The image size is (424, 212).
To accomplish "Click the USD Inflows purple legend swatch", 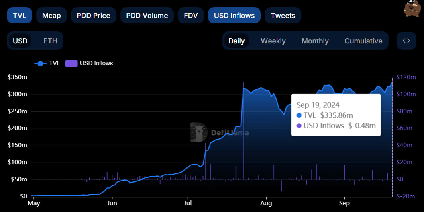I will click(x=71, y=63).
